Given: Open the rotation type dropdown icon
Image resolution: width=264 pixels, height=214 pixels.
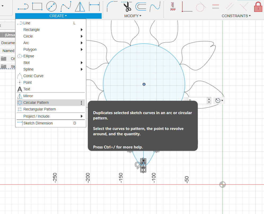Looking at the screenshot, I should click(219, 101).
